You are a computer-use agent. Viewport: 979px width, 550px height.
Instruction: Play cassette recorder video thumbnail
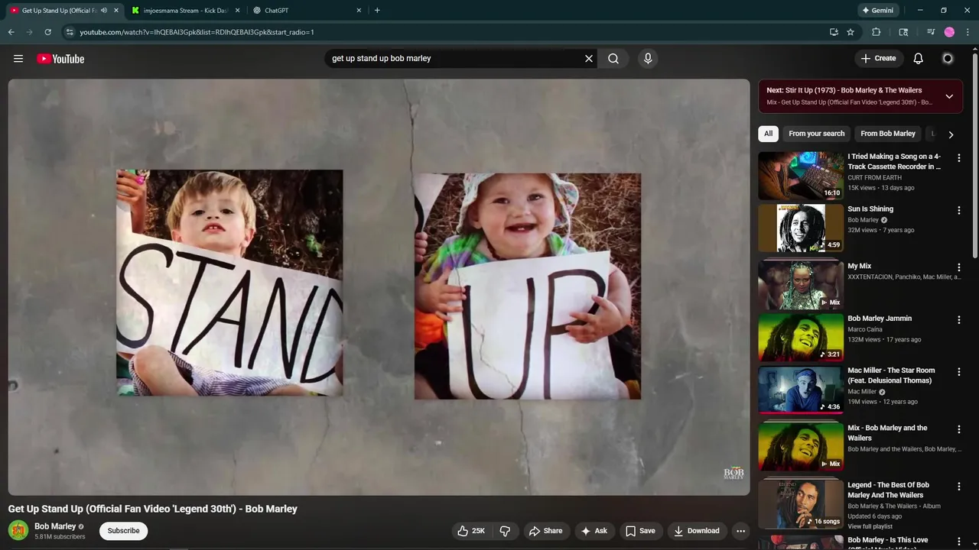[x=800, y=176]
